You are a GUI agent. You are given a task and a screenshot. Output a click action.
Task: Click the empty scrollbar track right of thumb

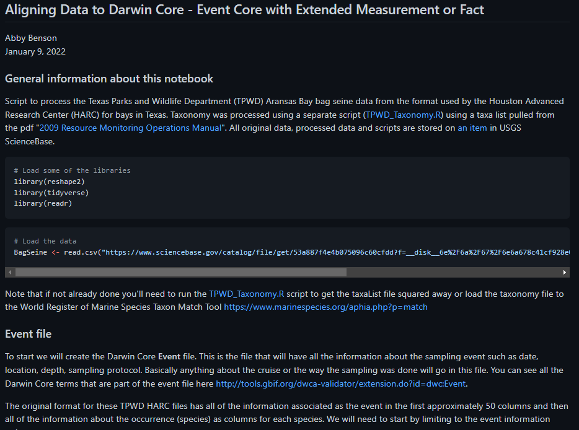453,273
